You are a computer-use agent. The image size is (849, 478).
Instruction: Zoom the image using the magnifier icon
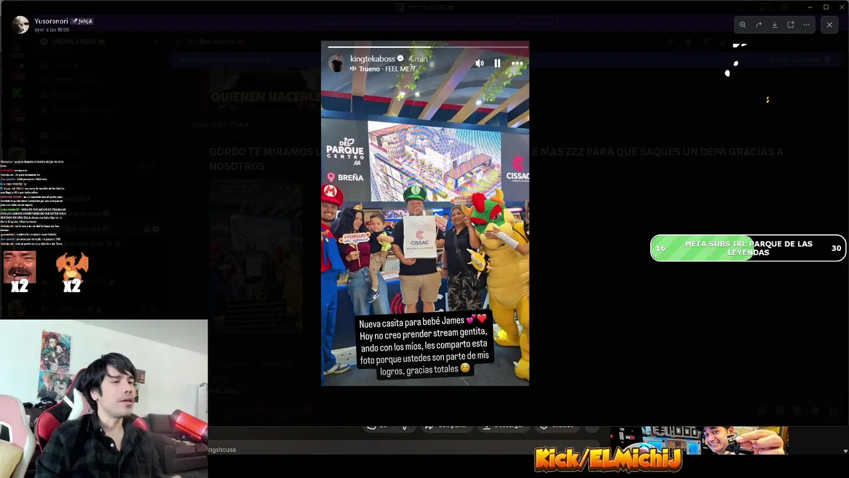(x=742, y=25)
